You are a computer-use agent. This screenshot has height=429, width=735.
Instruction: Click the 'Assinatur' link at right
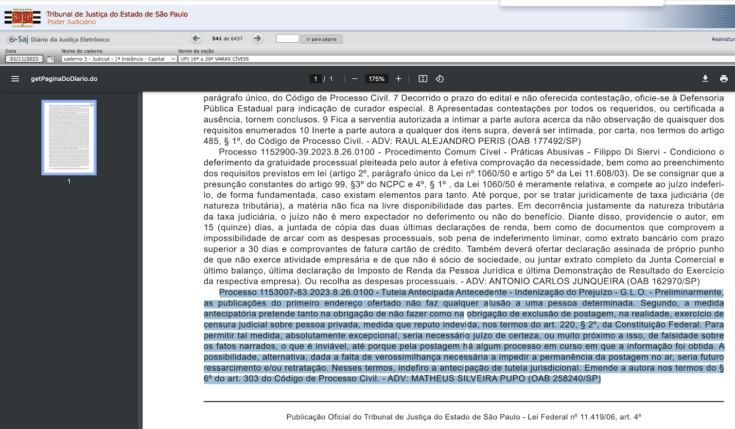tap(723, 39)
